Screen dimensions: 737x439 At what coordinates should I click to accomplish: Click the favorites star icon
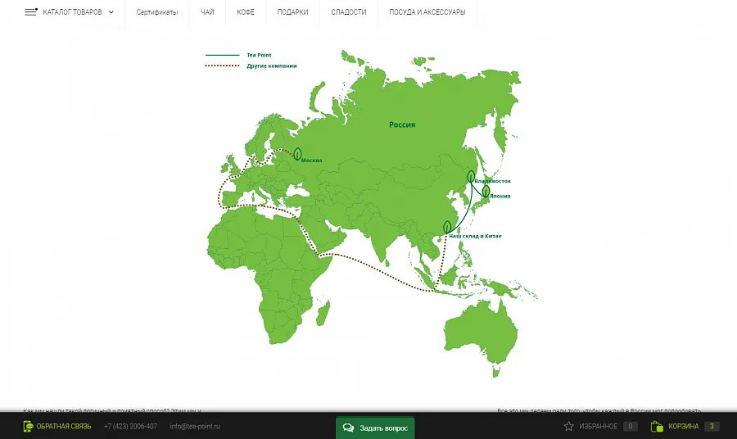[x=569, y=427]
